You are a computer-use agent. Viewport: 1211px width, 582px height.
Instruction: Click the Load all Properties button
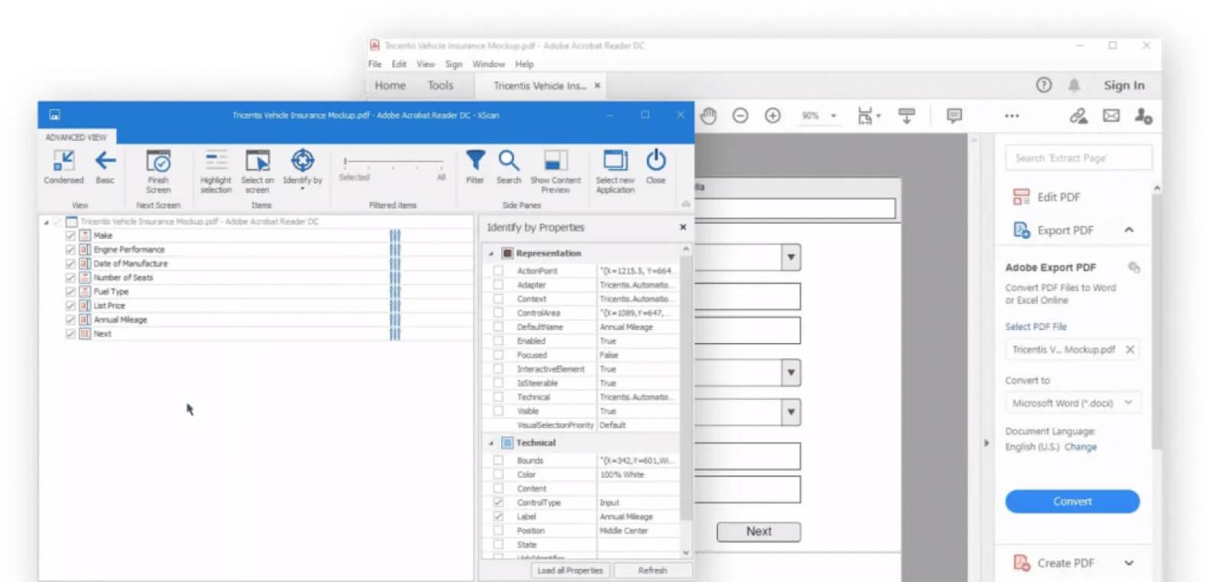569,571
